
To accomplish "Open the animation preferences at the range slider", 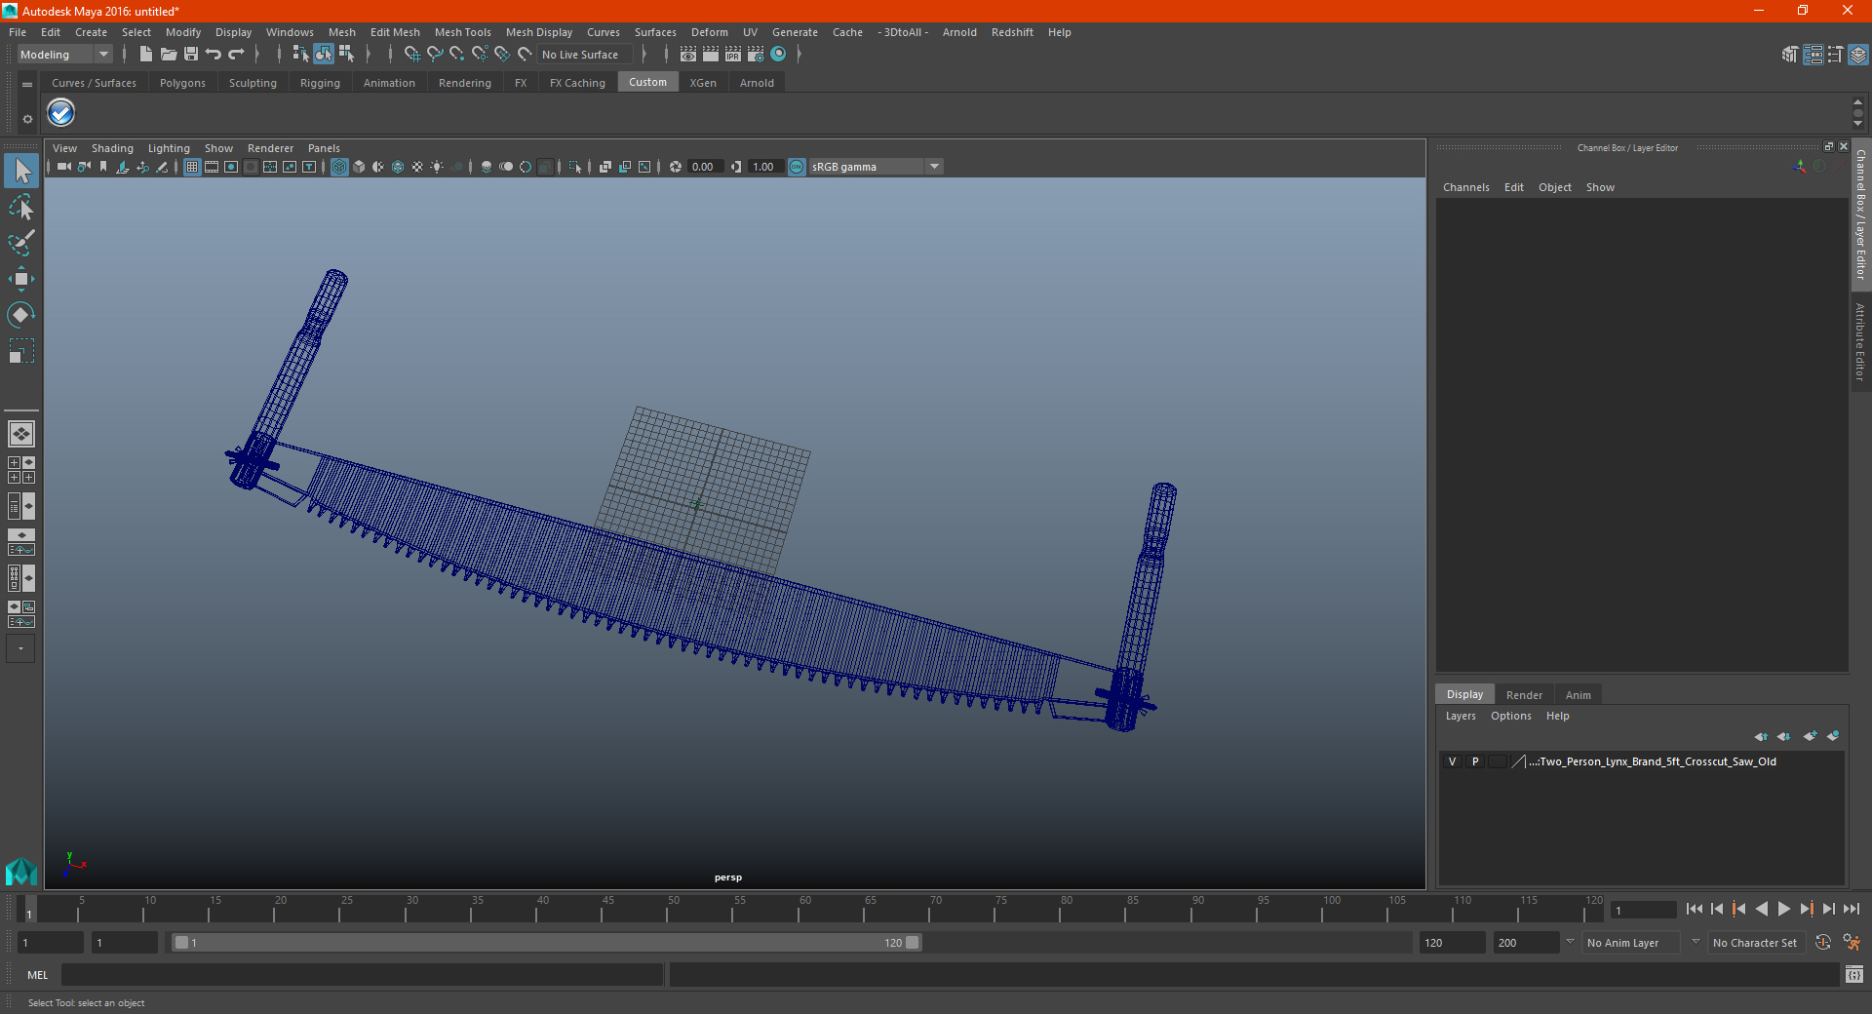I will (x=1852, y=943).
